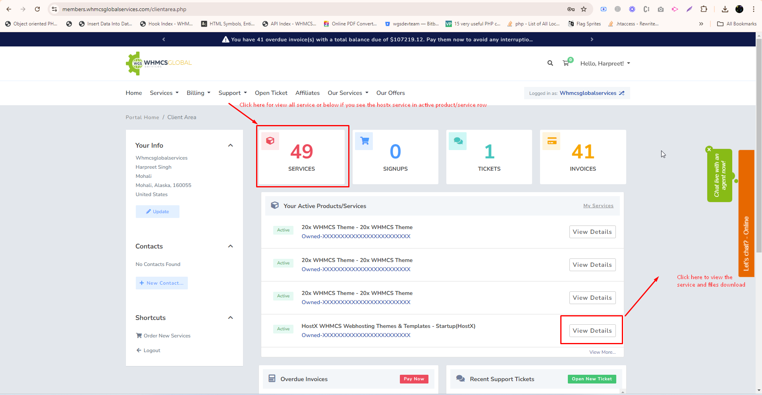The image size is (762, 395).
Task: Reload the page using the browser refresh icon
Action: pyautogui.click(x=37, y=9)
